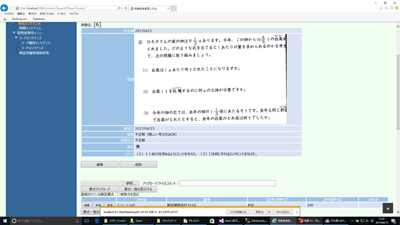400x225 pixels.
Task: Click the taskbar clock showing 11:23
Action: click(x=381, y=221)
